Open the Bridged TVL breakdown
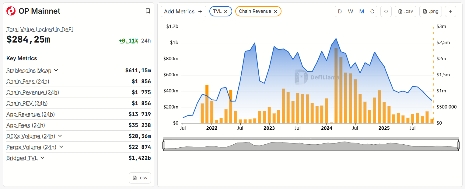Image resolution: width=465 pixels, height=189 pixels. [x=42, y=158]
